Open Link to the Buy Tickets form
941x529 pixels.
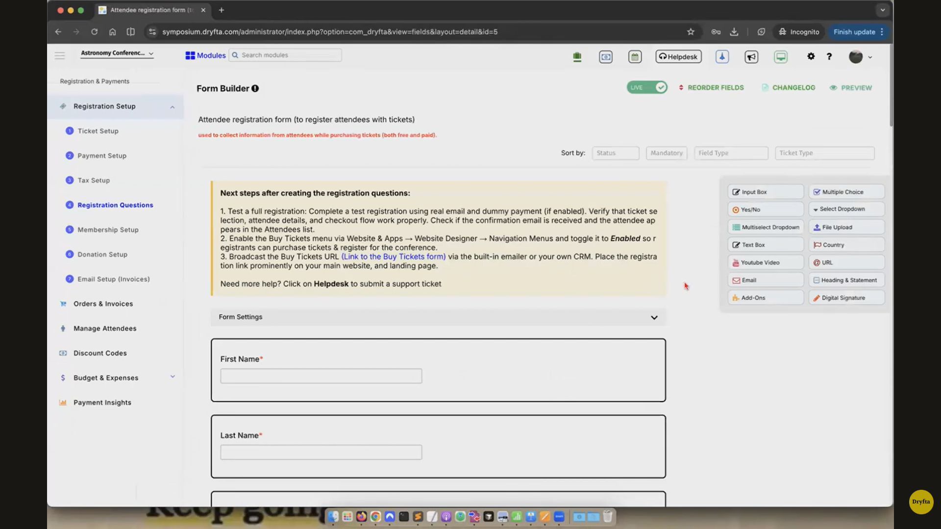click(394, 257)
